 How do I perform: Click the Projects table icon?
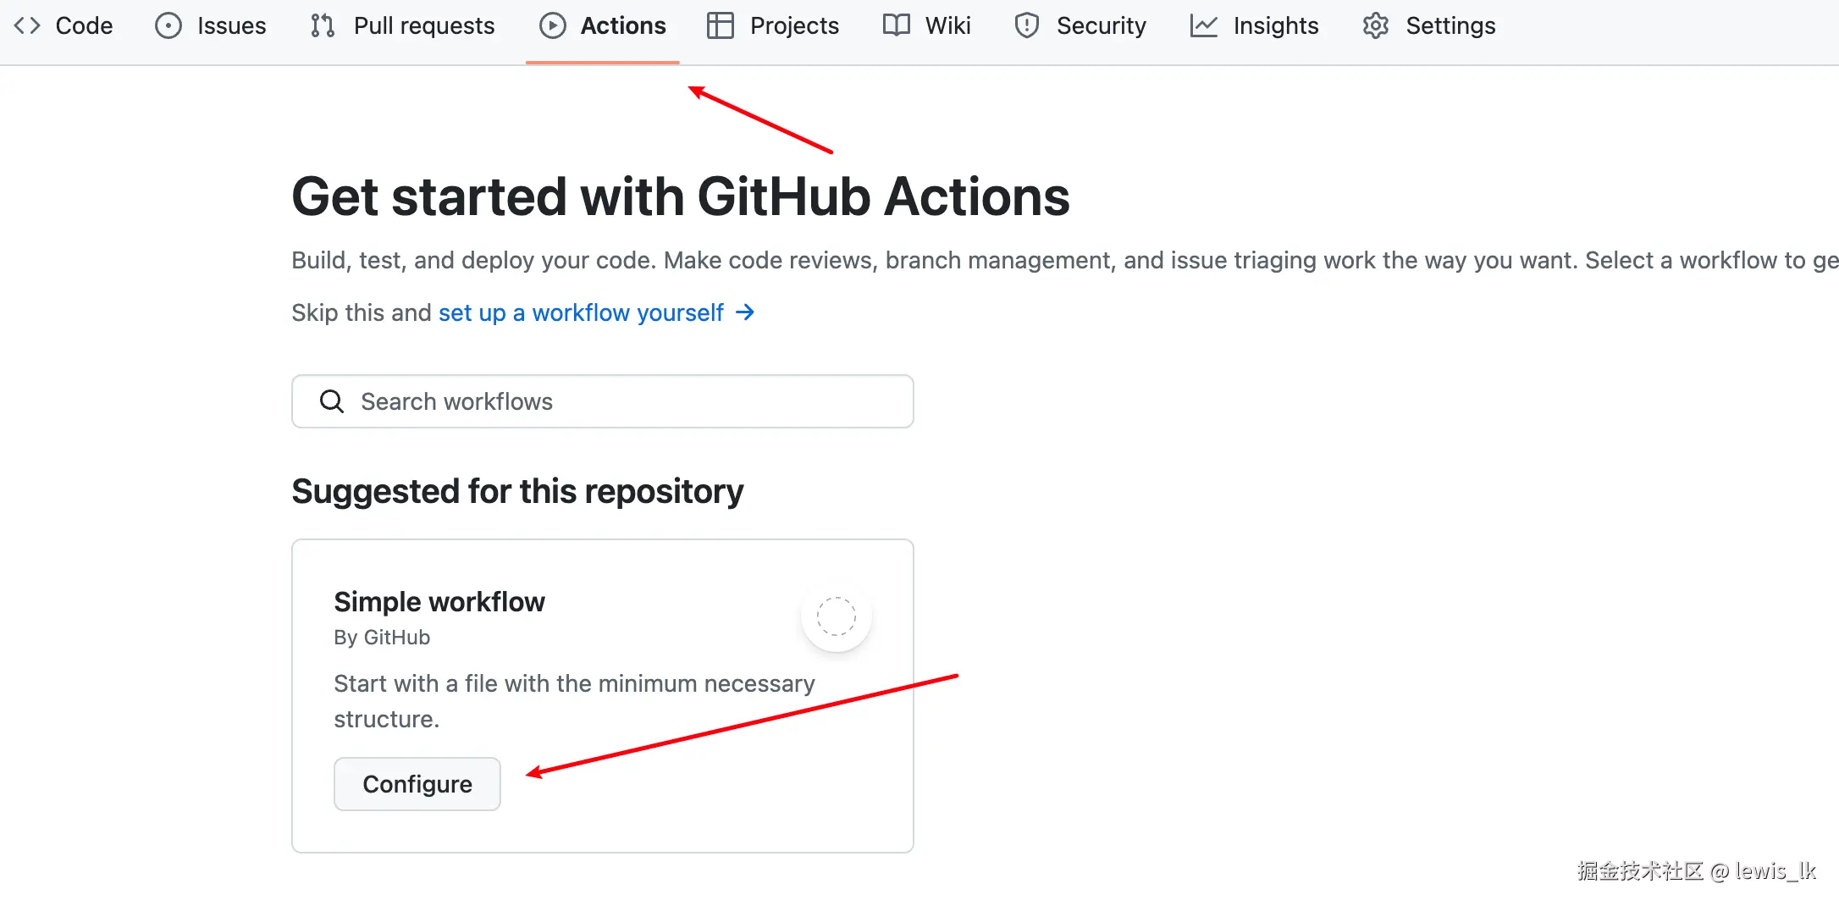pyautogui.click(x=720, y=25)
